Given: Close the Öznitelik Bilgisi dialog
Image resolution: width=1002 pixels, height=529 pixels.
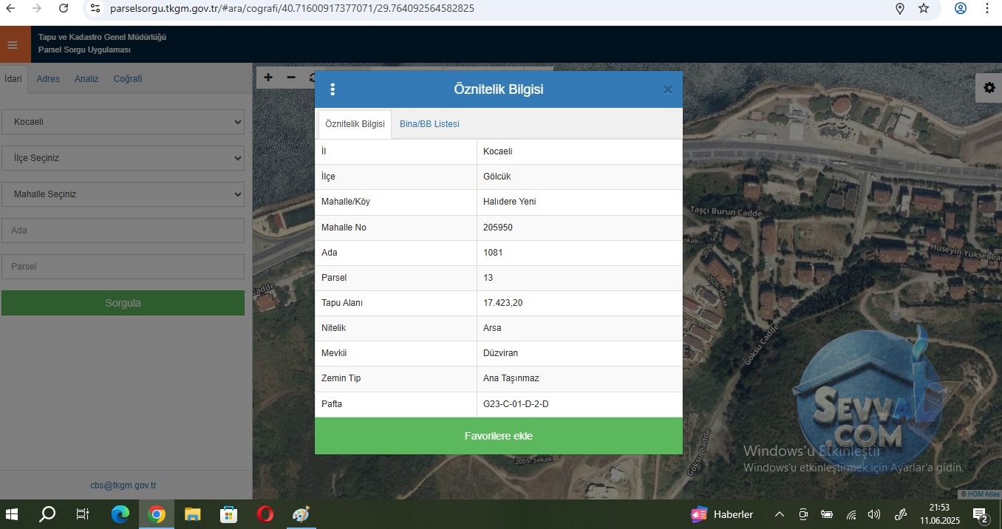Looking at the screenshot, I should (667, 89).
